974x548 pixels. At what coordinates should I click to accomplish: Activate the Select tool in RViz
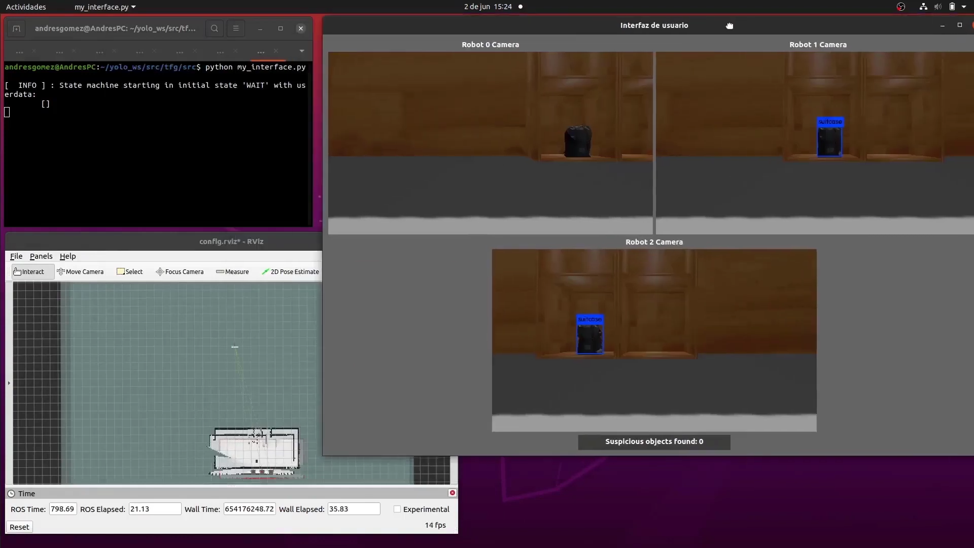click(130, 272)
